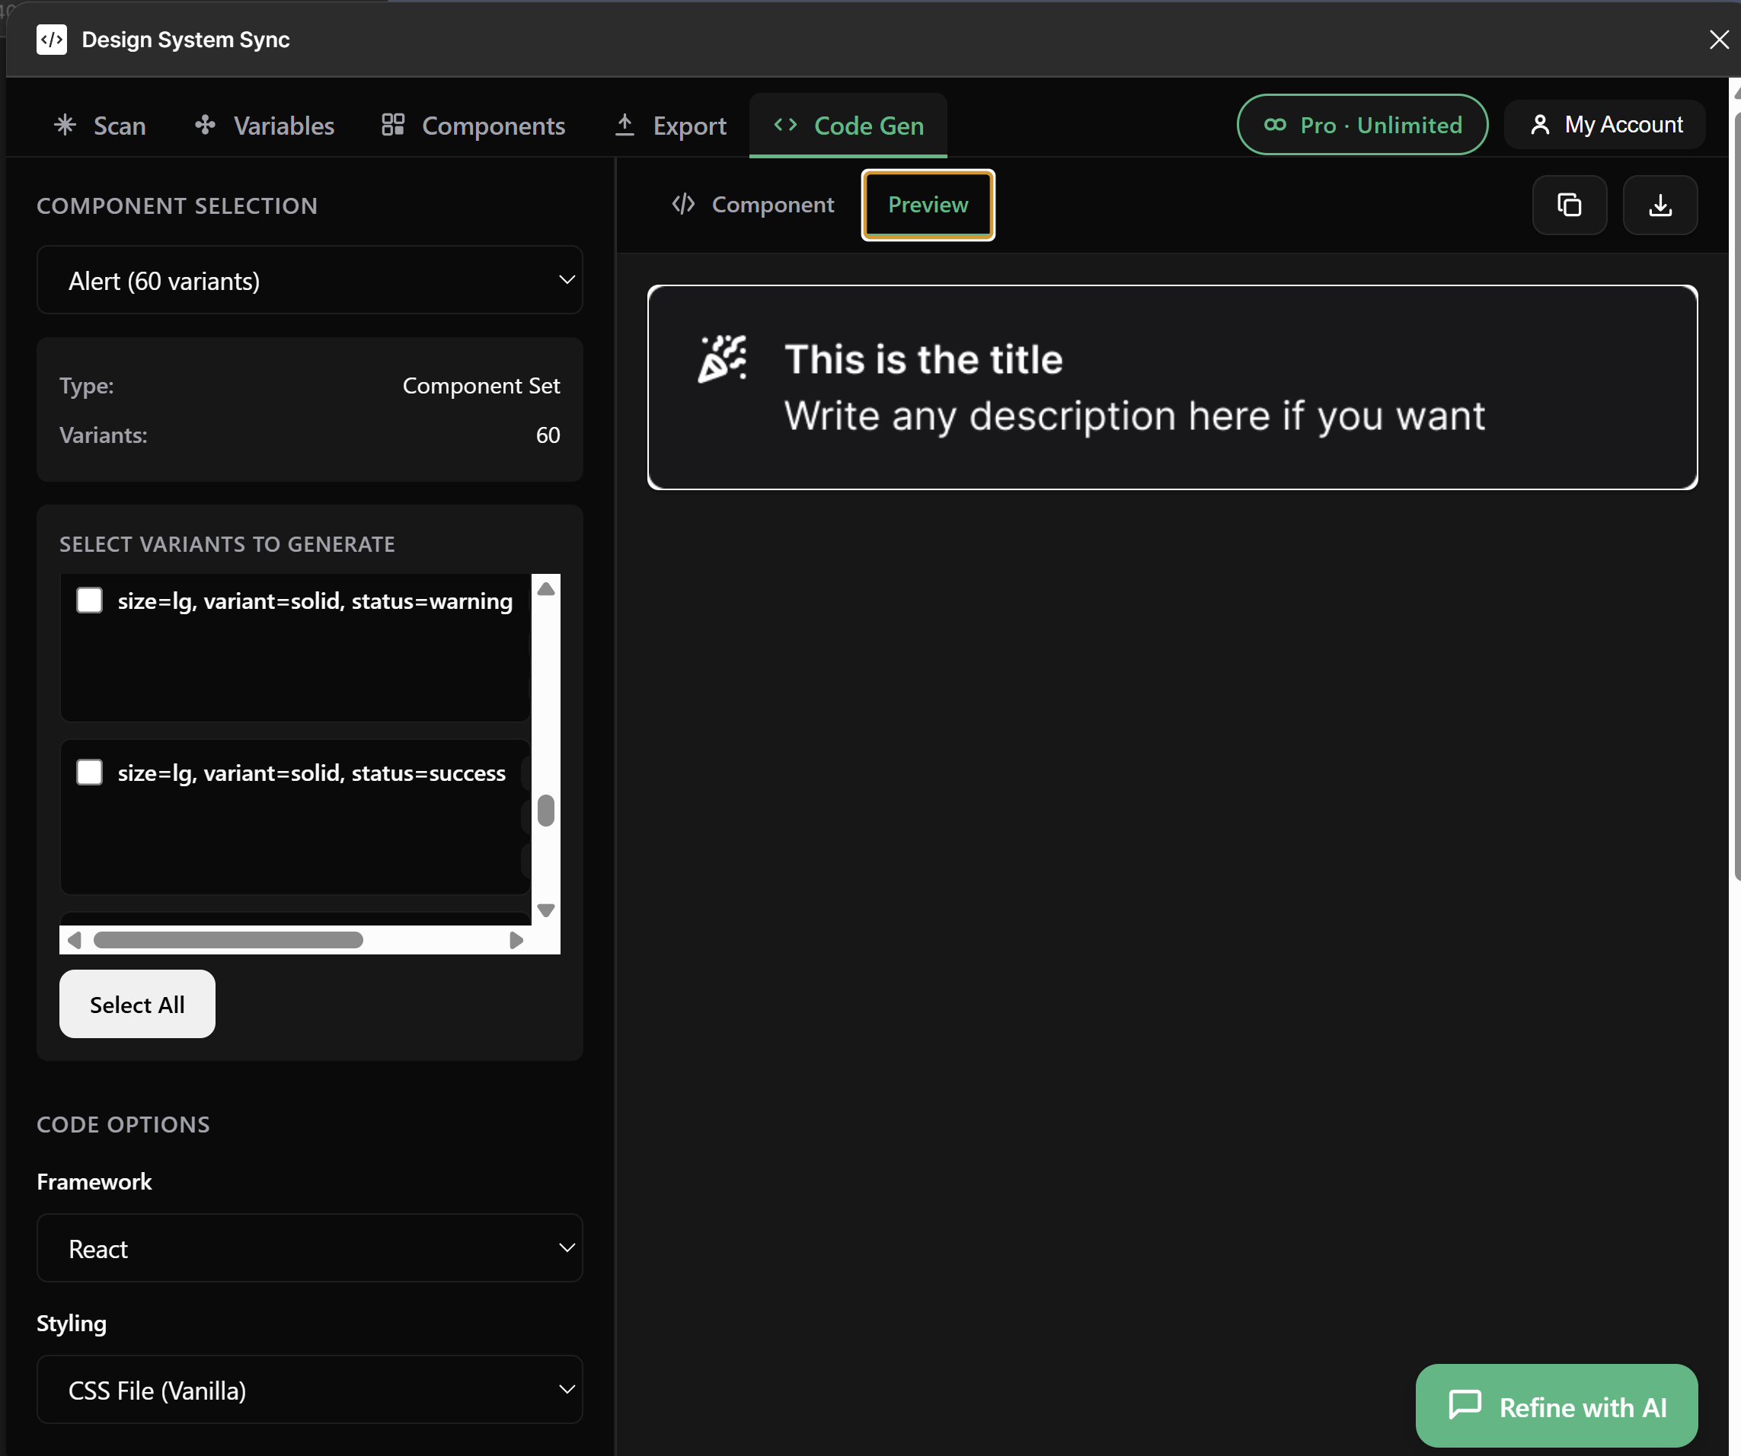
Task: Check the size=lg solid success variant
Action: [88, 772]
